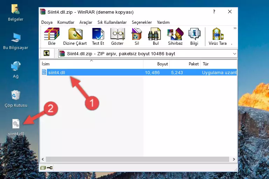Screen dimensions: 269x179
Task: Click the horizontal scrollbar thumb
Action: 137,159
